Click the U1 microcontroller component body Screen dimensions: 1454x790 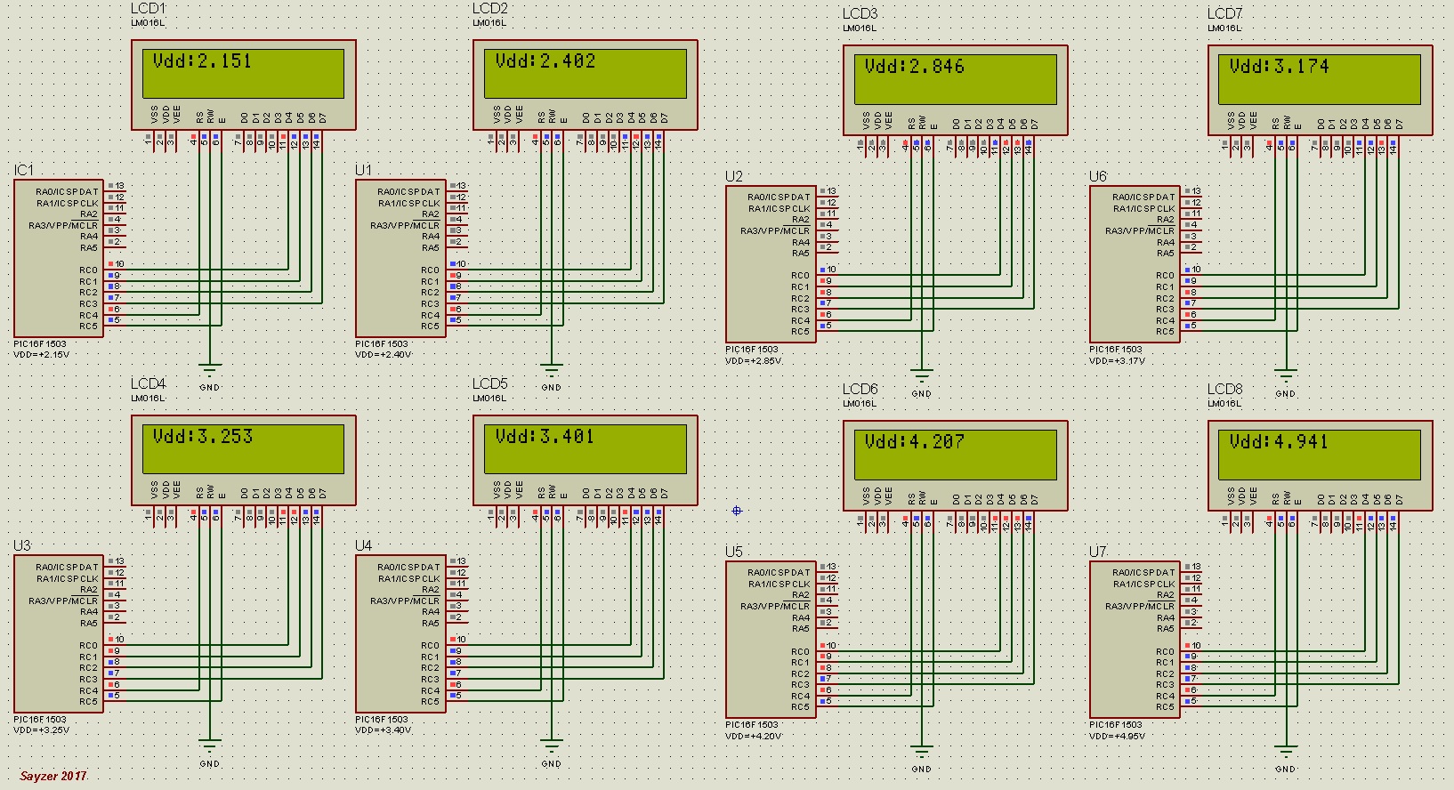tap(400, 258)
